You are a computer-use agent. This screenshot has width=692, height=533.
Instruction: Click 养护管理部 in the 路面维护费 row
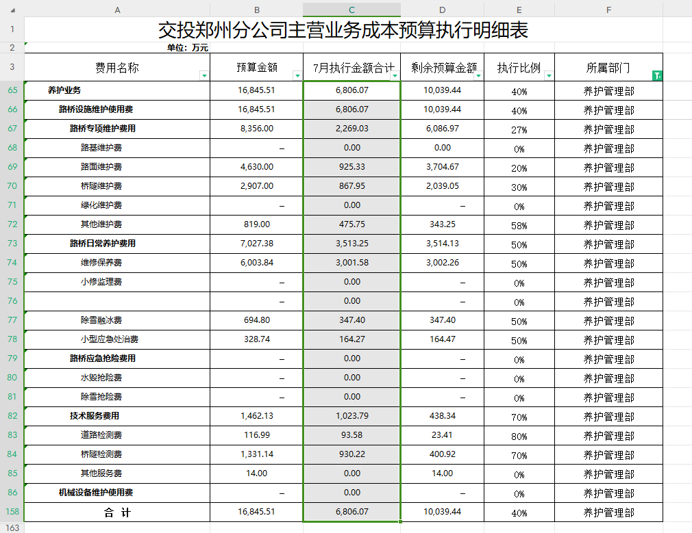(608, 167)
